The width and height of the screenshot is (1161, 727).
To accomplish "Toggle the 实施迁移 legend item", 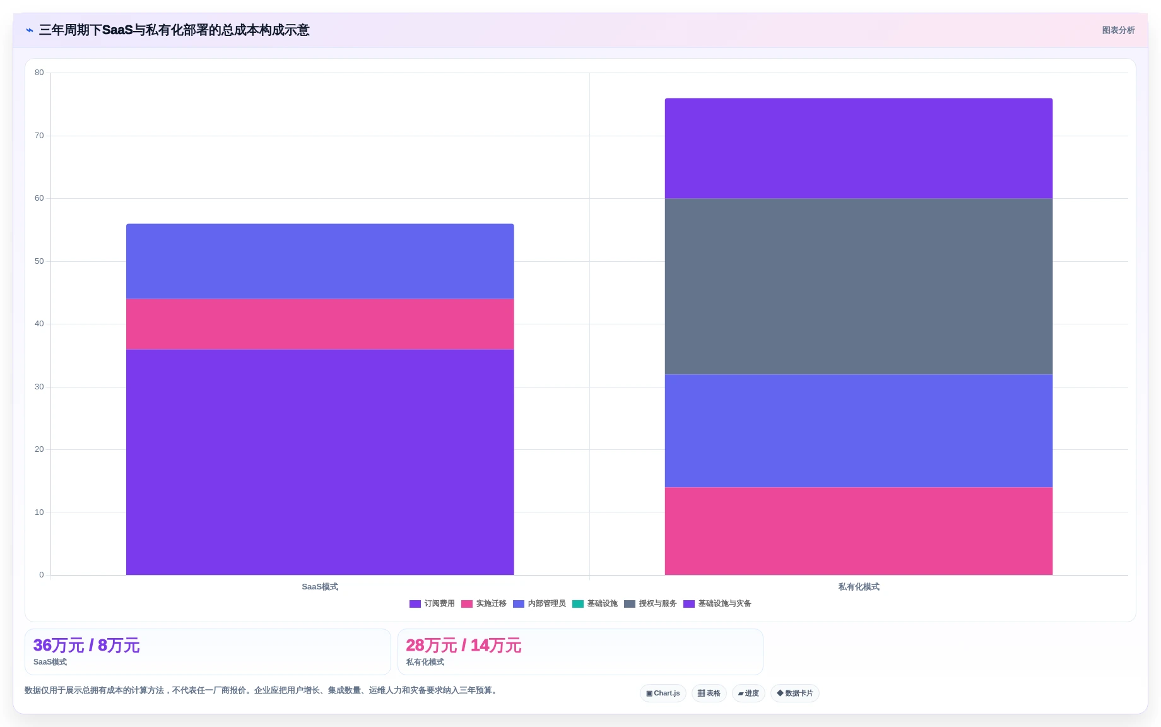I will [x=484, y=604].
